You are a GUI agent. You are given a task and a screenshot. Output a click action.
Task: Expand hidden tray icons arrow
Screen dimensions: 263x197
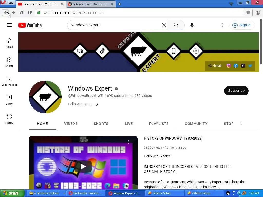239,193
